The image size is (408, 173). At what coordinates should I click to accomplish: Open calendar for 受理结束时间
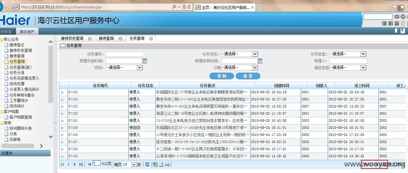point(260,61)
